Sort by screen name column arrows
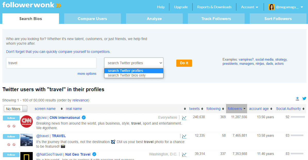 [62, 109]
